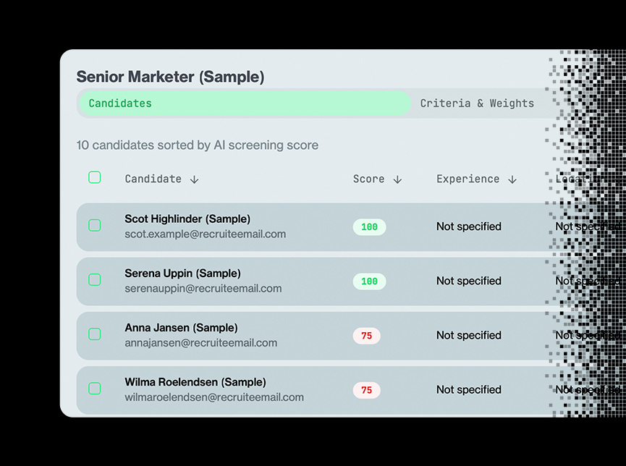Open Serena Uppin (Sample) profile
Image resolution: width=626 pixels, height=466 pixels.
182,274
